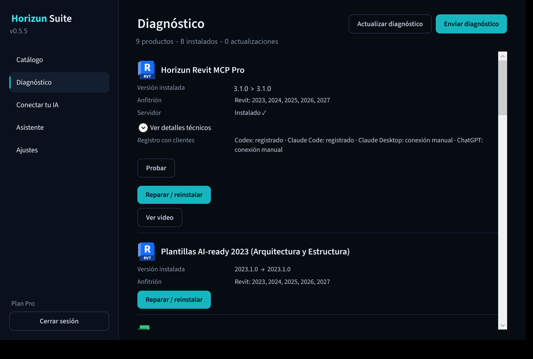Click the '3.1.0 > 3.1.0' version value
This screenshot has height=359, width=533.
tap(252, 89)
